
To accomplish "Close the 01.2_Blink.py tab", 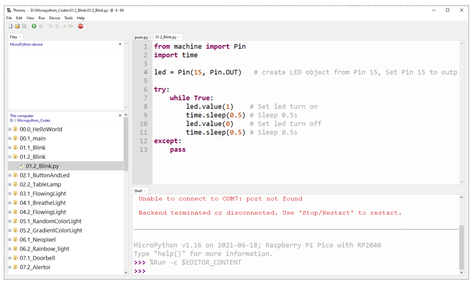I will point(179,37).
